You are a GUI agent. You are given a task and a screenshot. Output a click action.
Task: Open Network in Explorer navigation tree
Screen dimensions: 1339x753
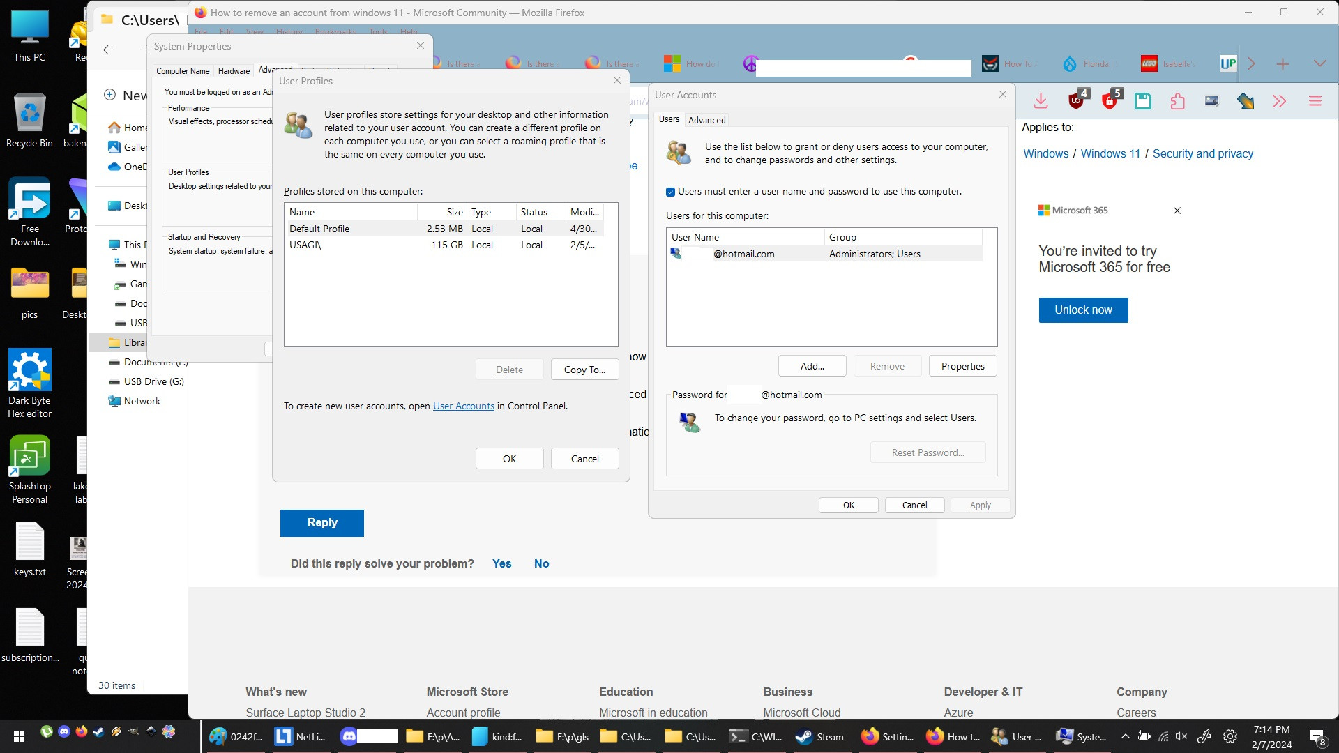click(x=142, y=401)
